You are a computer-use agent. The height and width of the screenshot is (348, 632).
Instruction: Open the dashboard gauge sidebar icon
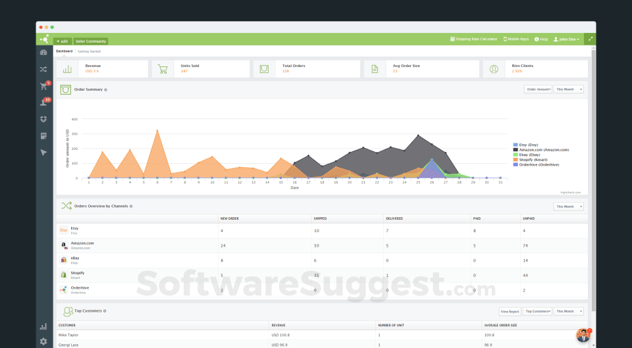coord(43,53)
